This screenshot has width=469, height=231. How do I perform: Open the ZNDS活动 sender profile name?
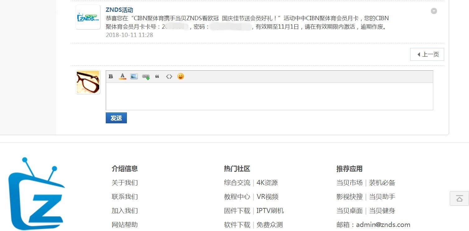tap(119, 10)
